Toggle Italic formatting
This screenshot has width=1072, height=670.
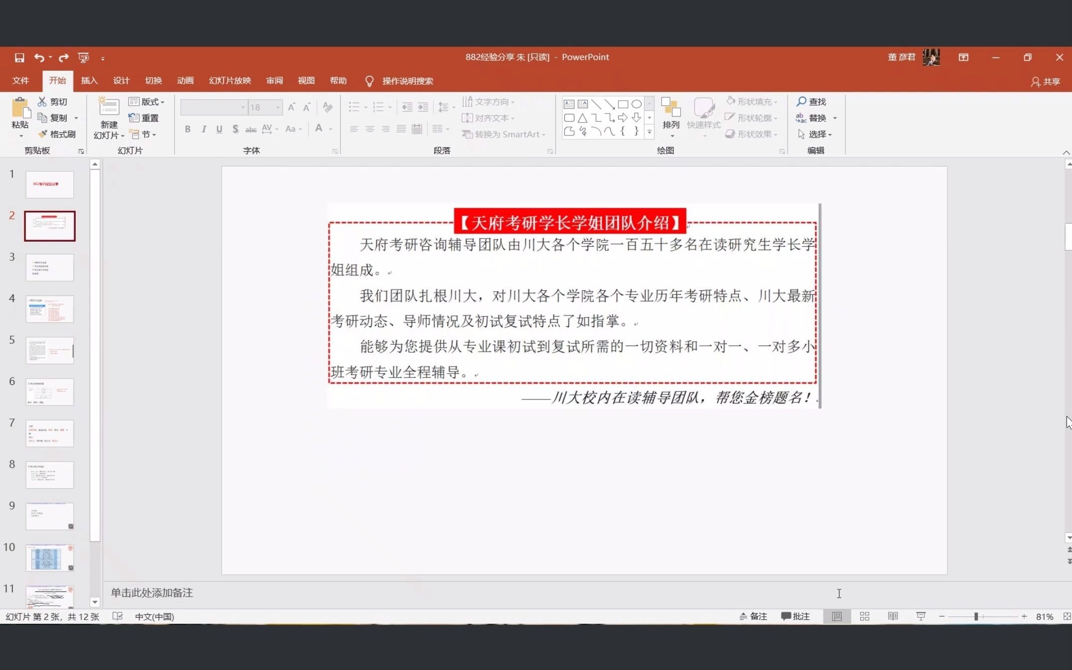[x=203, y=129]
